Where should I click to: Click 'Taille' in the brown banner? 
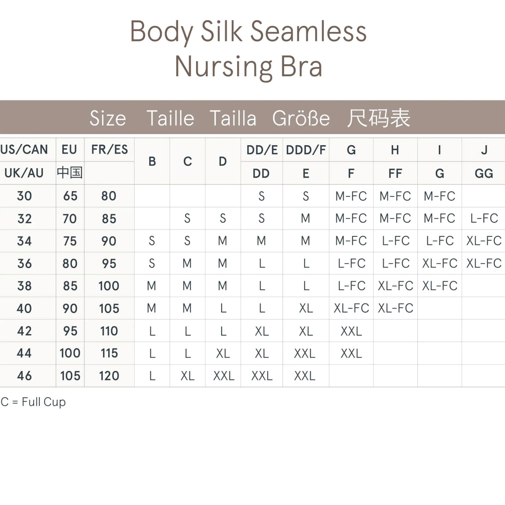(x=170, y=118)
